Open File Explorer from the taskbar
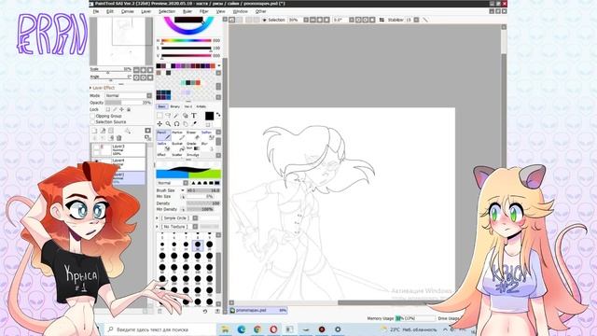Image resolution: width=597 pixels, height=336 pixels. click(x=225, y=329)
